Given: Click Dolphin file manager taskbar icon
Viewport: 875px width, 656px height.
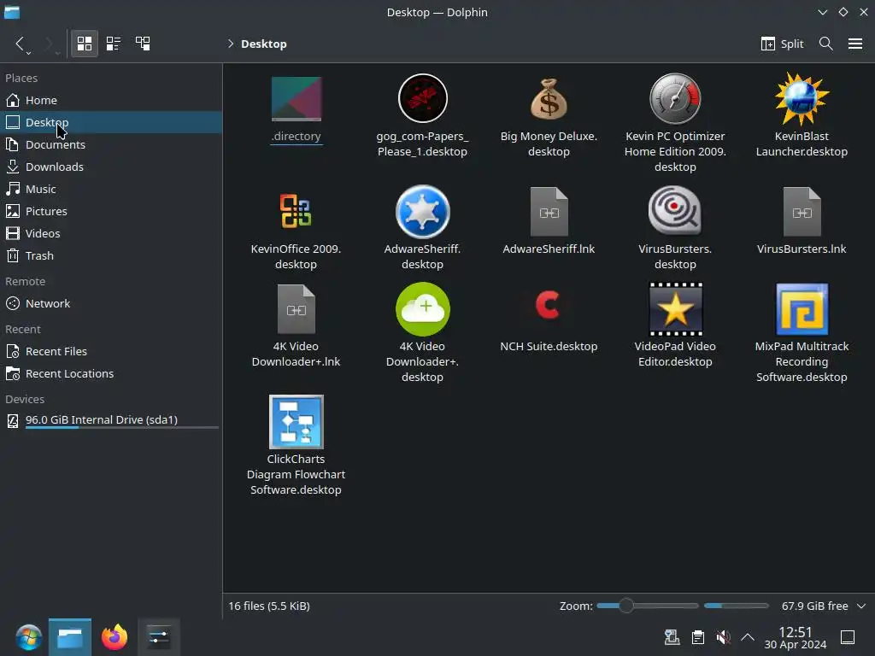Looking at the screenshot, I should [x=70, y=637].
